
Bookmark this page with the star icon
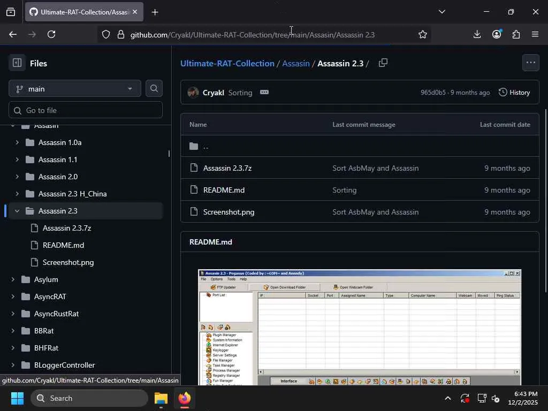(423, 34)
